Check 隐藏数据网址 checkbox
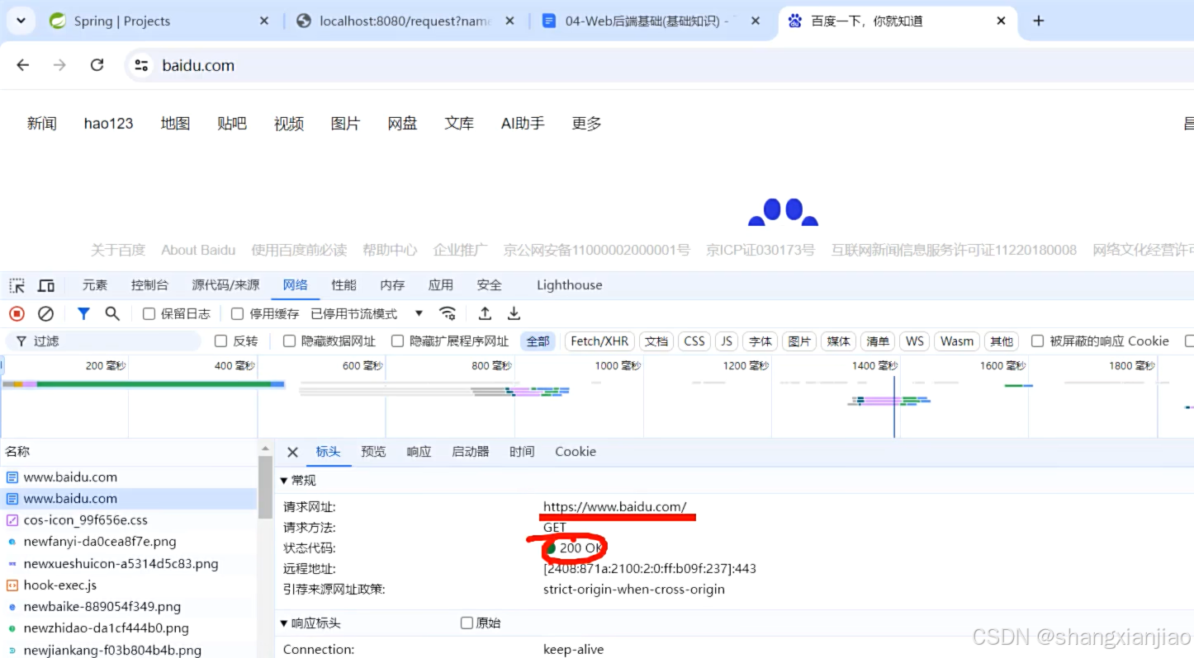This screenshot has height=658, width=1194. click(x=289, y=341)
